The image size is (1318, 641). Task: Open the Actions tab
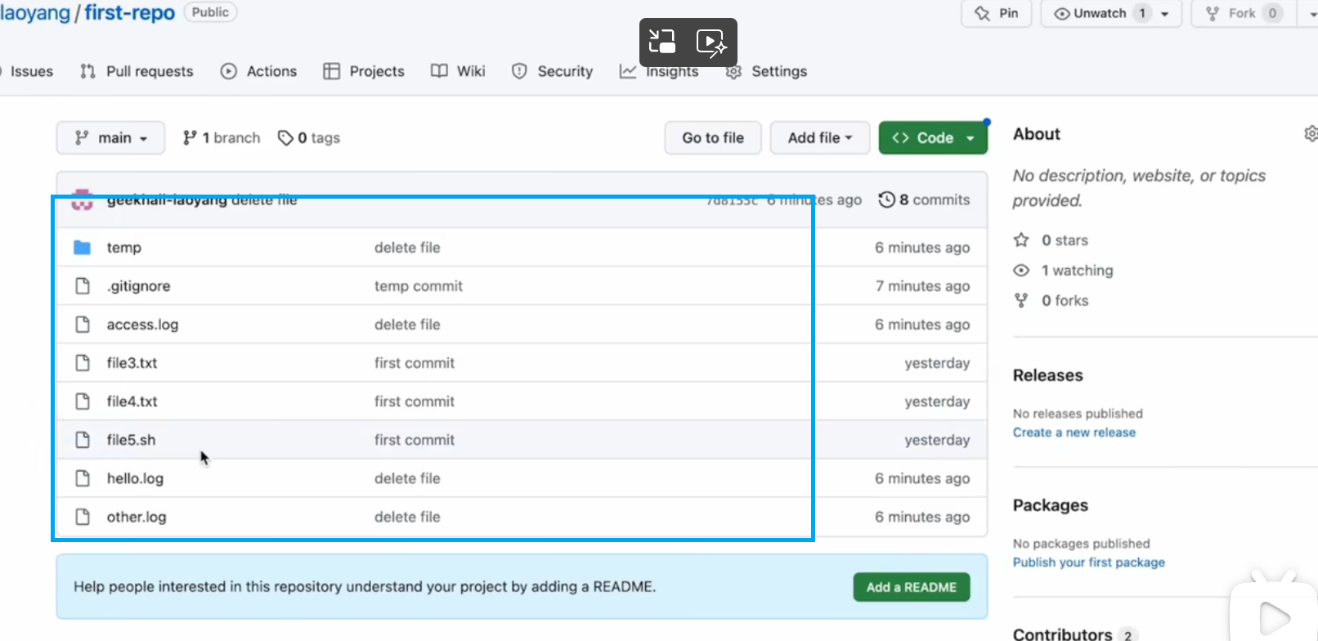[x=258, y=71]
